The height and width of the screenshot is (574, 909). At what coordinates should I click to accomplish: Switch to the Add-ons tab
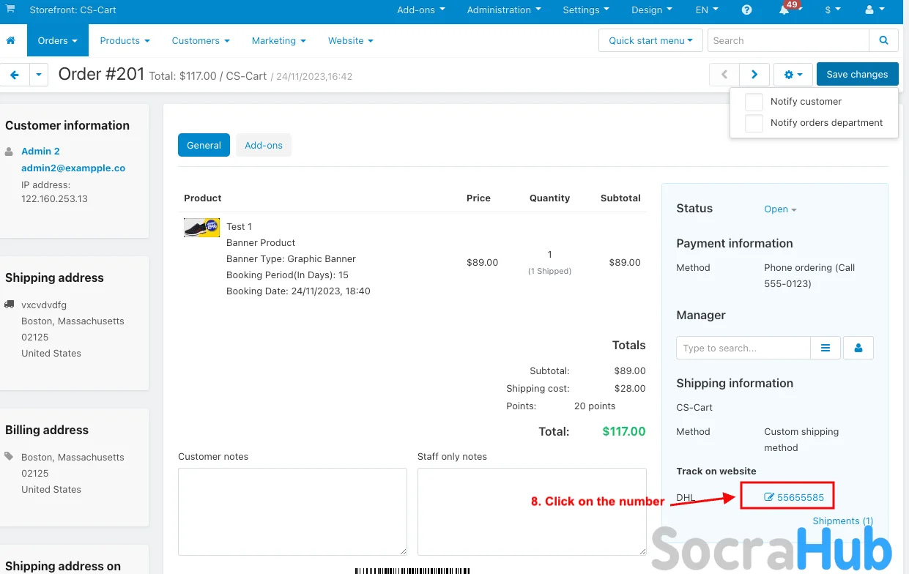click(264, 145)
